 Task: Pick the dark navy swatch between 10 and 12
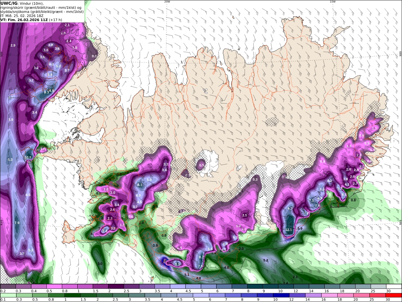pos(280,295)
